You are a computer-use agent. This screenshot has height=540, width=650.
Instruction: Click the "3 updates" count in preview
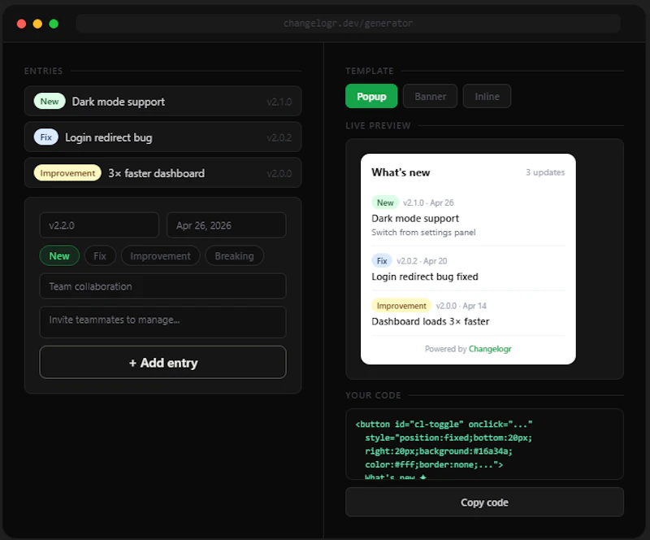click(545, 172)
